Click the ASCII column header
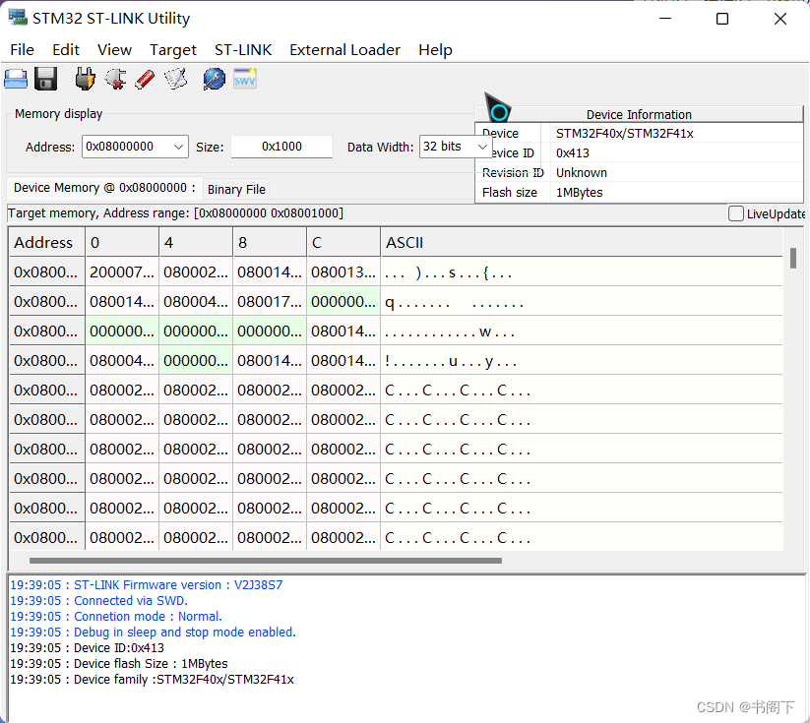 [582, 242]
